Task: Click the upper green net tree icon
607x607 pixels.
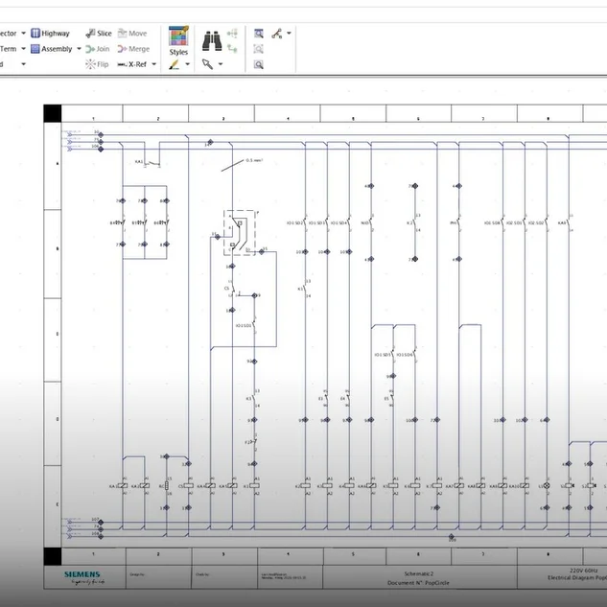Action: [x=232, y=34]
